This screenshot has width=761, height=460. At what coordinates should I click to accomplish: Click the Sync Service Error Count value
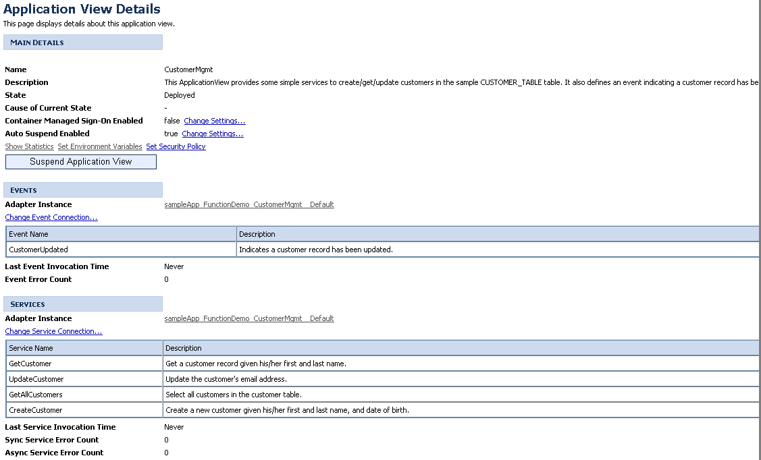pos(167,440)
